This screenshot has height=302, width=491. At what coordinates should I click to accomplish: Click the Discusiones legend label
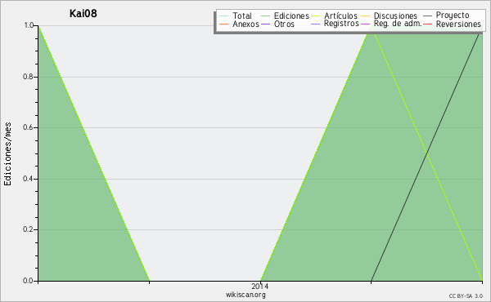click(395, 16)
